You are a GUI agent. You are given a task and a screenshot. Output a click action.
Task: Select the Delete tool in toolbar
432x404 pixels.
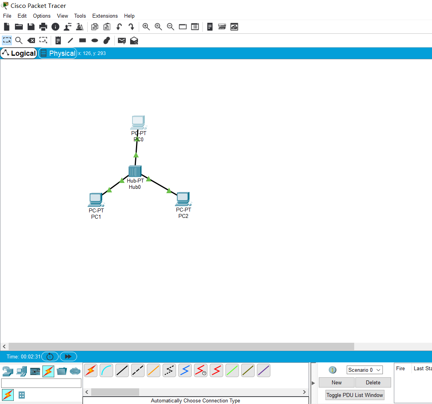pyautogui.click(x=31, y=40)
